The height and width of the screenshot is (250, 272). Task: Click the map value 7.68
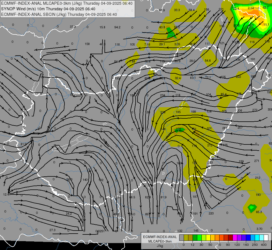(132, 61)
